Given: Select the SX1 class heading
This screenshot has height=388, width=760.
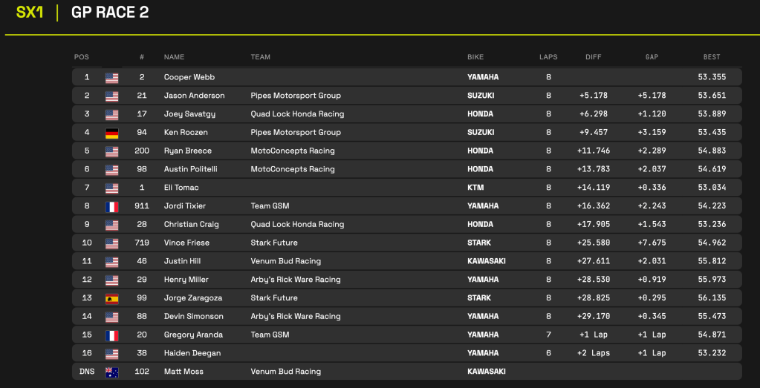Looking at the screenshot, I should click(30, 13).
